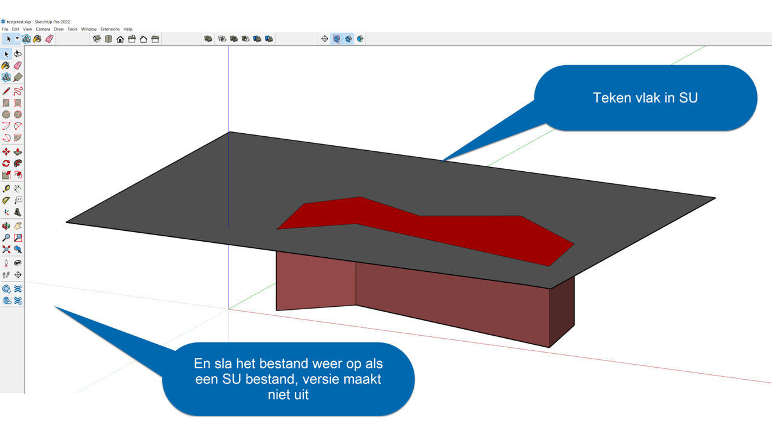
Task: Activate the Orbit tool
Action: (6, 226)
